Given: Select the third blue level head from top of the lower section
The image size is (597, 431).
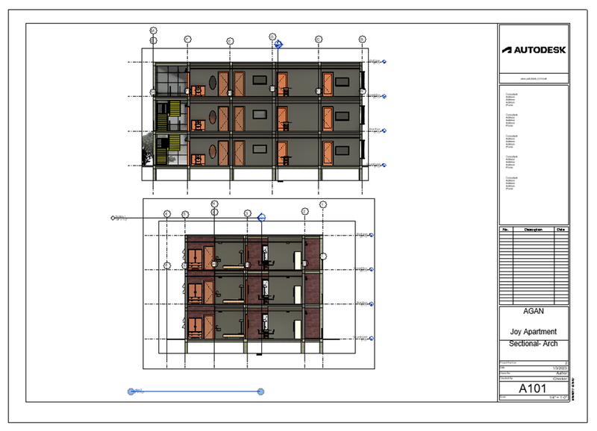Looking at the screenshot, I should pos(371,304).
